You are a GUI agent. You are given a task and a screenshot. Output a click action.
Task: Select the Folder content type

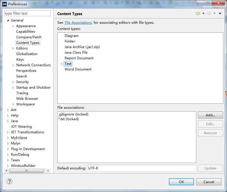coord(70,41)
